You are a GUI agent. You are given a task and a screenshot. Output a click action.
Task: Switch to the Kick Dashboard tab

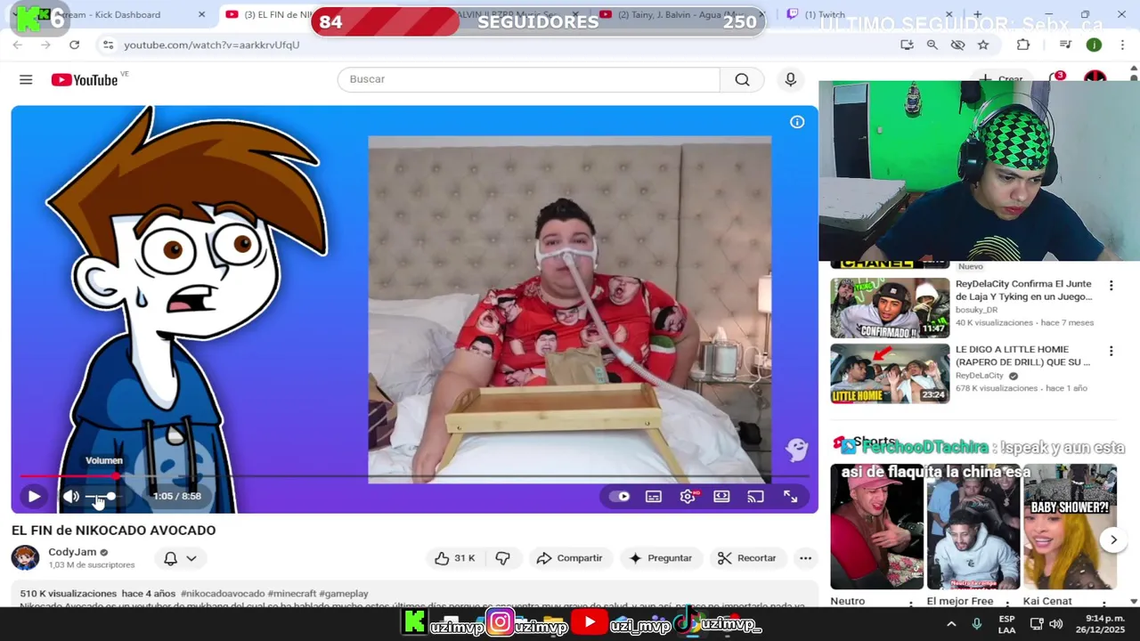[x=111, y=14]
